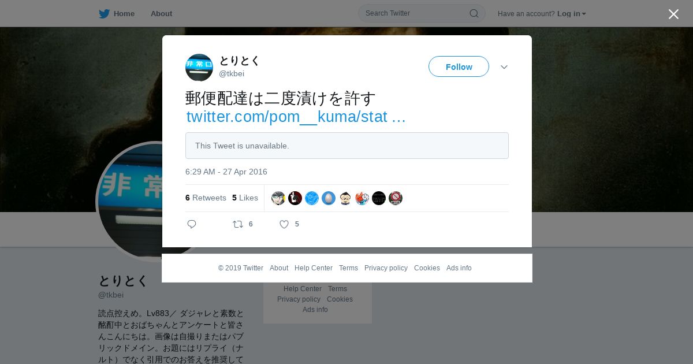Follow the @tkbei account
Viewport: 693px width, 364px height.
coord(459,66)
